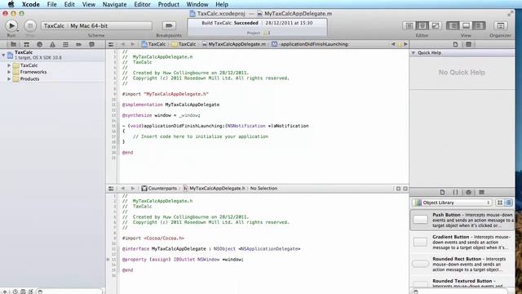This screenshot has width=522, height=294.
Task: Select the Standard editor mode
Action: point(409,25)
